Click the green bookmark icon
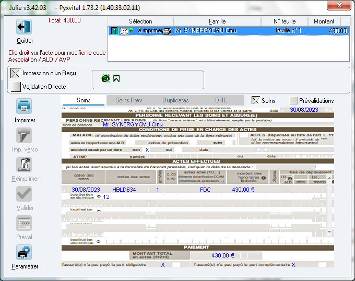 [116, 78]
